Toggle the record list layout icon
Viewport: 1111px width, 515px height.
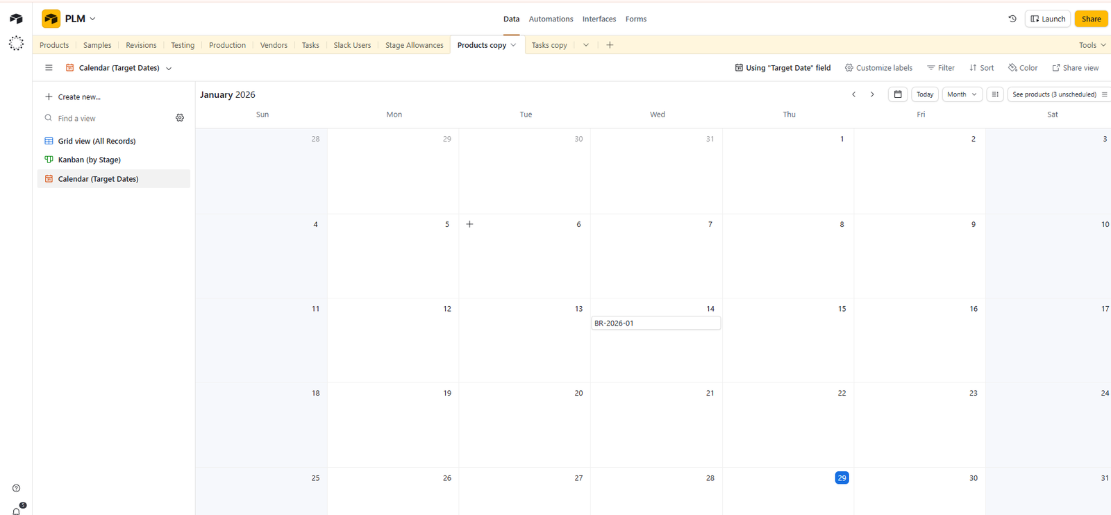[x=995, y=94]
